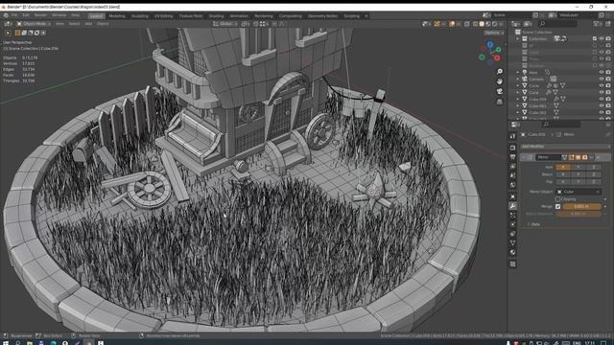Image resolution: width=614 pixels, height=345 pixels.
Task: Select solid viewport shading
Action: tap(482, 24)
